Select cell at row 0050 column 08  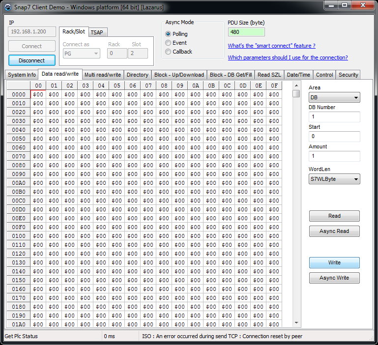pyautogui.click(x=164, y=139)
